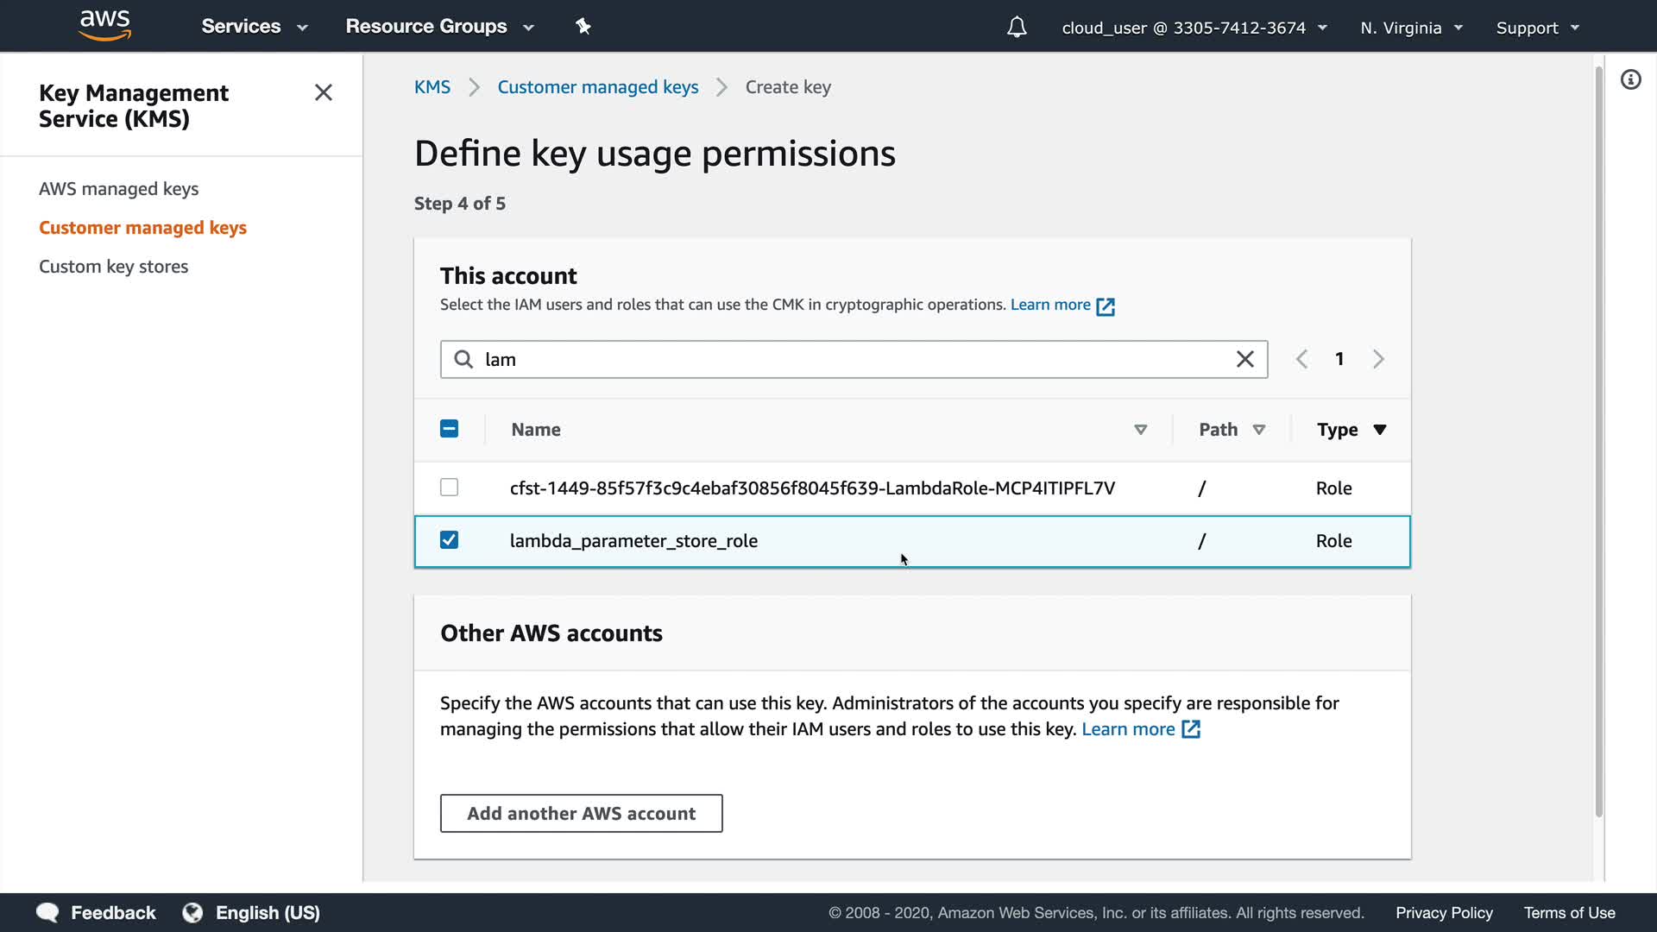Check the cfst-1449 LambdaRole checkbox

[449, 488]
